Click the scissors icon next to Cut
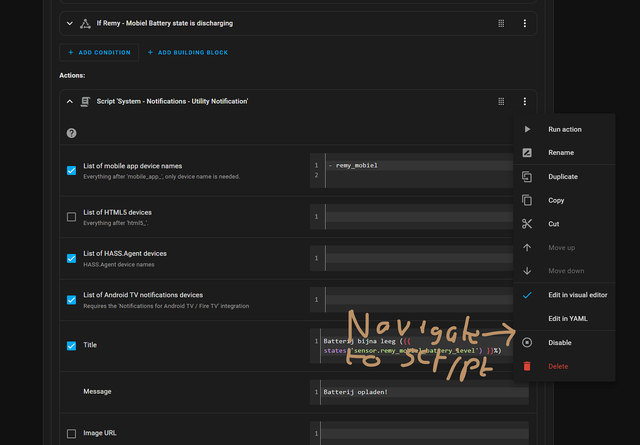640x445 pixels. click(x=527, y=223)
